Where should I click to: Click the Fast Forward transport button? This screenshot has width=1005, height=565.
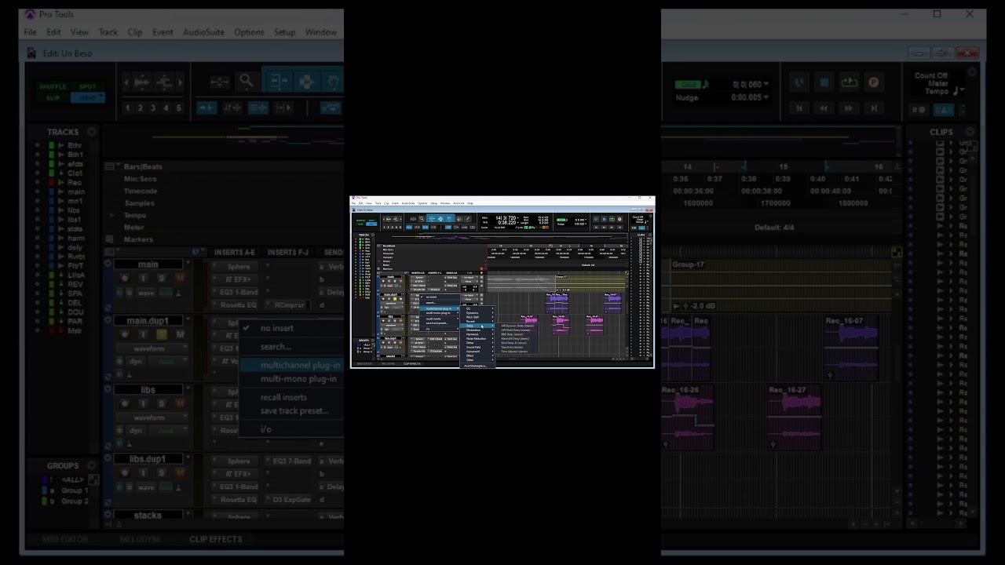tap(612, 228)
